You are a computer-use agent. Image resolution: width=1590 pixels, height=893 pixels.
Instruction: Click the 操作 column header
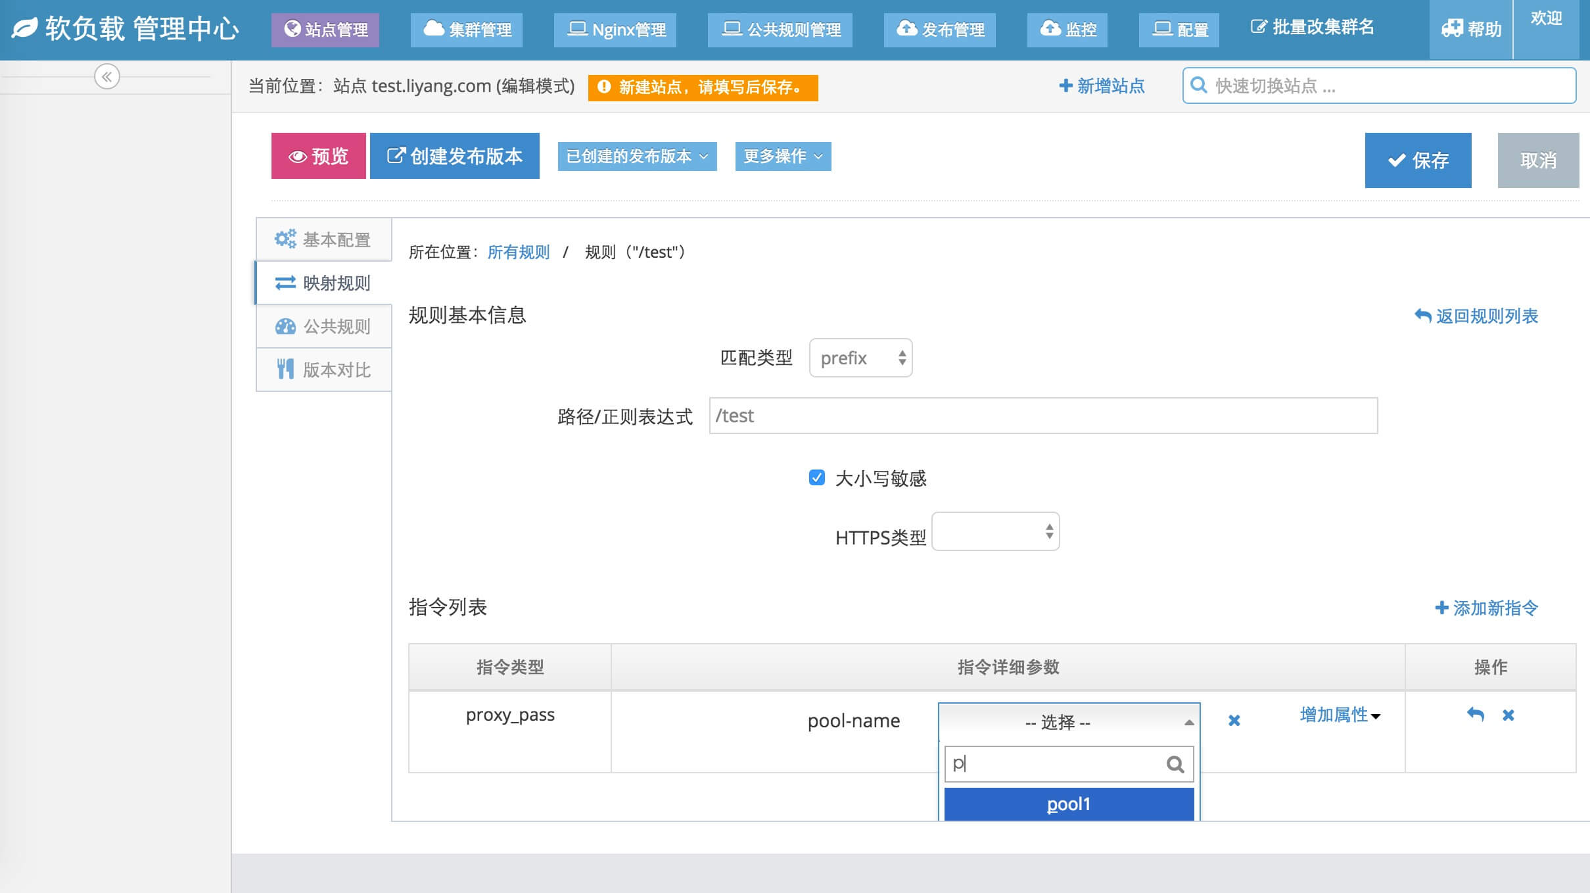coord(1490,667)
